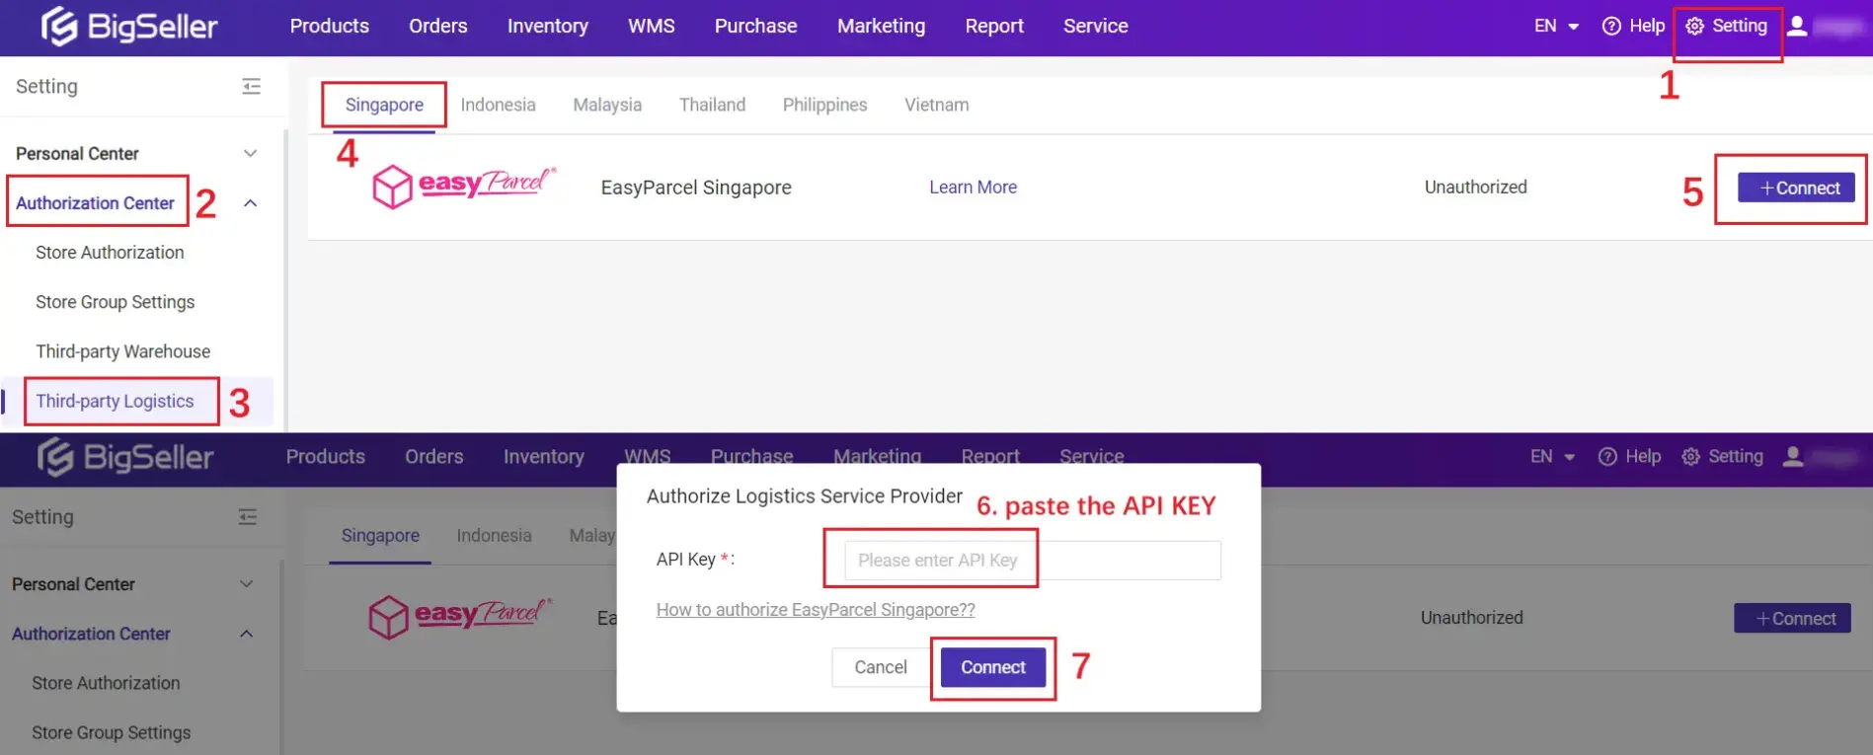
Task: Switch to the Singapore tab in top panel
Action: (x=384, y=105)
